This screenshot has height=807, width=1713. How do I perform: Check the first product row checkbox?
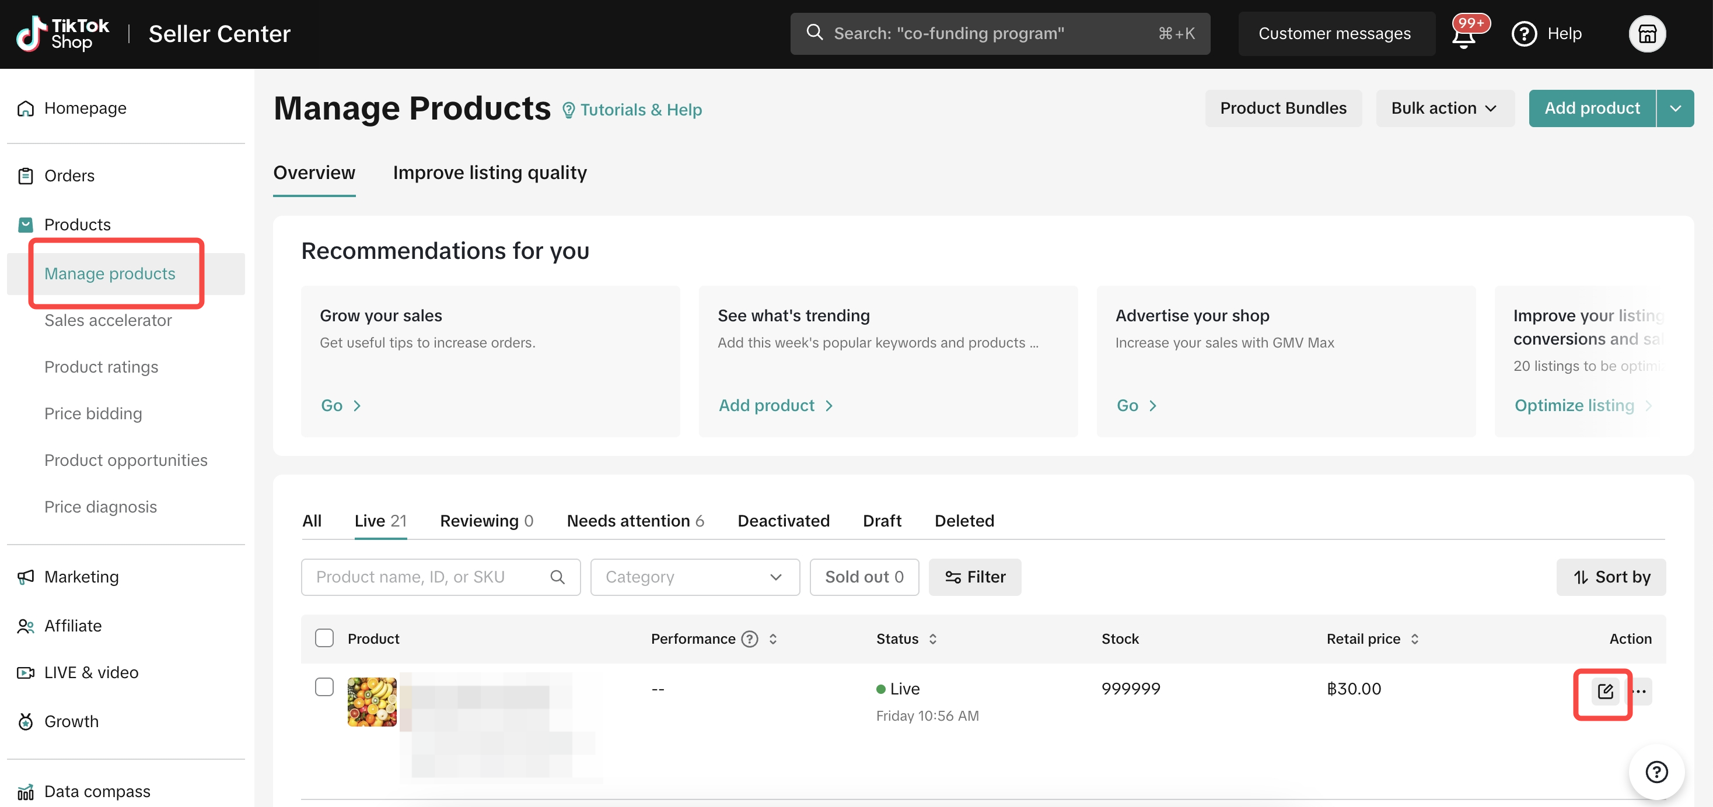(324, 687)
